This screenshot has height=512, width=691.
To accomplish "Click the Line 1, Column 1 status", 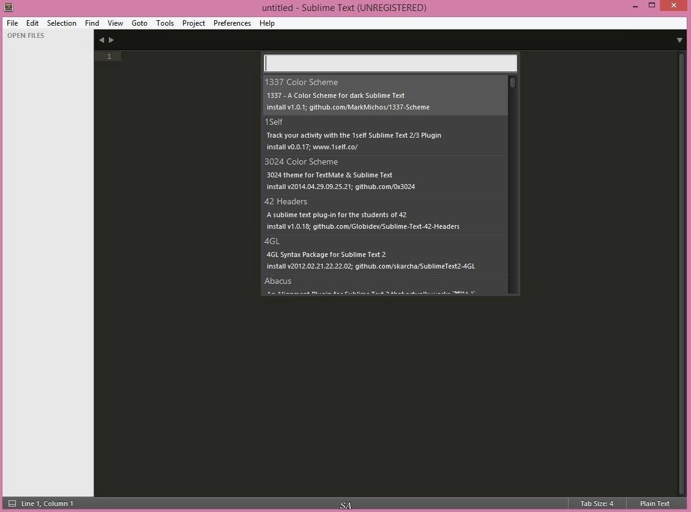I will pos(47,503).
